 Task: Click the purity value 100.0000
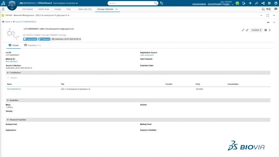click(199, 89)
